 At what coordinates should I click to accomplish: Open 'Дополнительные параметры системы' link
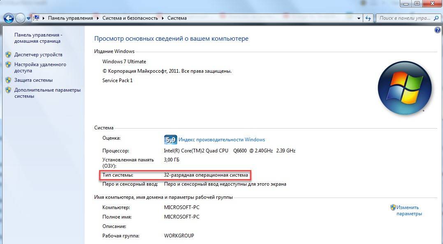(47, 93)
